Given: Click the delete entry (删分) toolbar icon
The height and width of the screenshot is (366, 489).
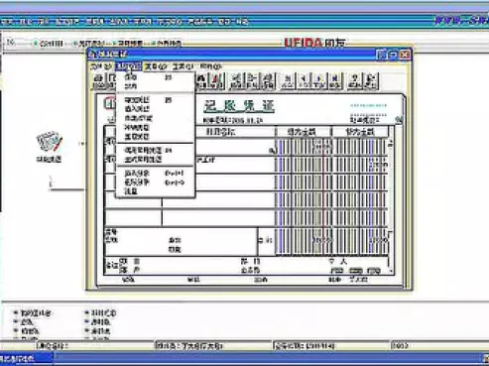Looking at the screenshot, I should coord(252,81).
